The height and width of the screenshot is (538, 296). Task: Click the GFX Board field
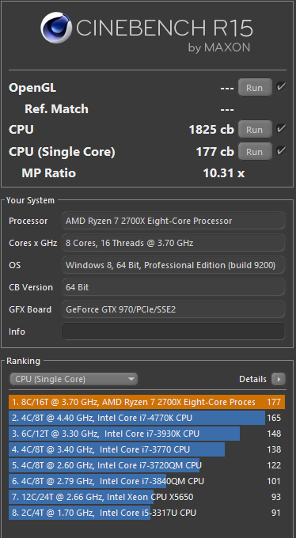click(173, 309)
